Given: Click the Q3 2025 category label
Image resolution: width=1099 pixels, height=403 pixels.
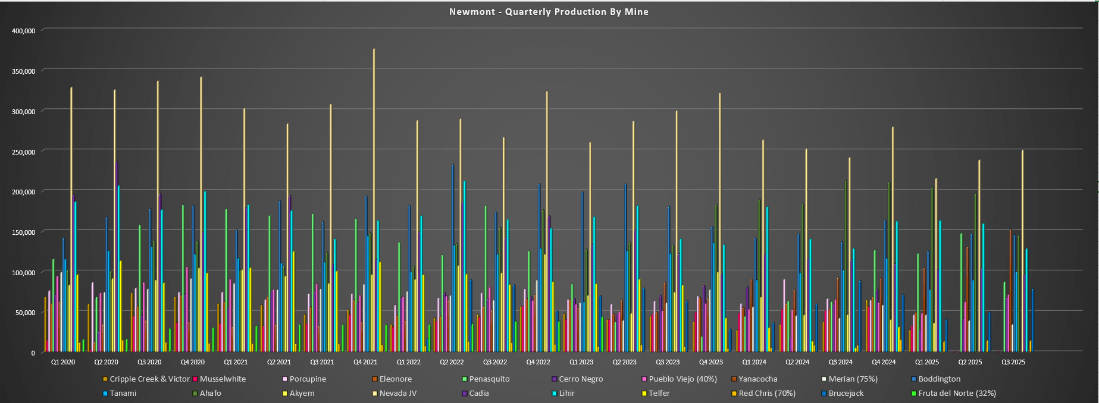Looking at the screenshot, I should (x=1013, y=362).
